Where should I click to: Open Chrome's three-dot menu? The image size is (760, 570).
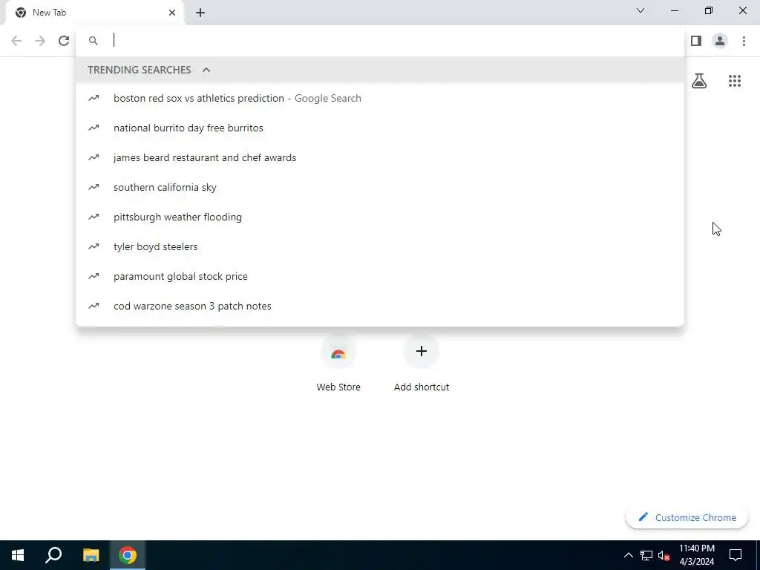[x=744, y=42]
